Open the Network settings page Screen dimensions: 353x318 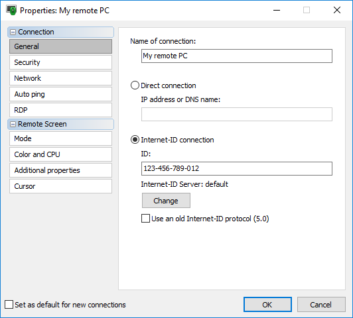(60, 78)
